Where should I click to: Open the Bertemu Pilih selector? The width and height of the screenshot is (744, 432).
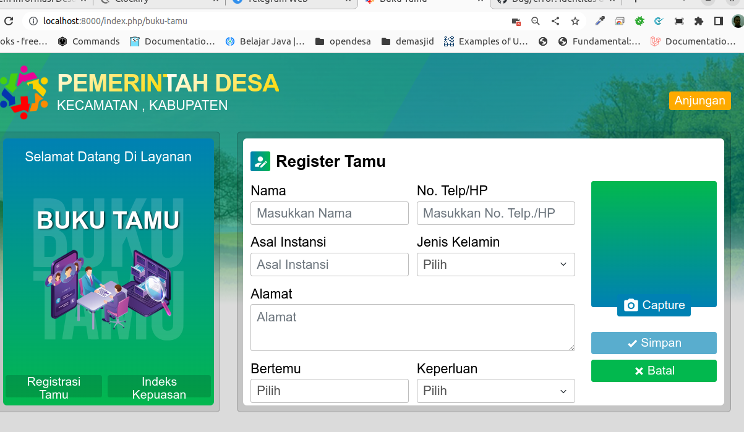coord(329,391)
